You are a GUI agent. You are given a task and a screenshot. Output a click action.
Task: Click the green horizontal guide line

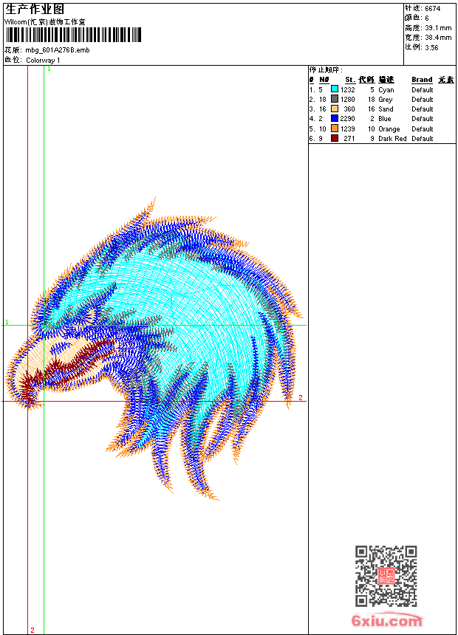click(x=222, y=325)
